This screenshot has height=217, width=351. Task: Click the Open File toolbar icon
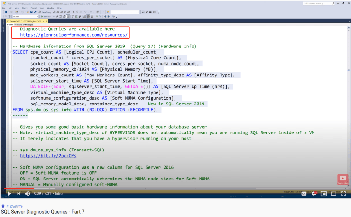pos(28,12)
